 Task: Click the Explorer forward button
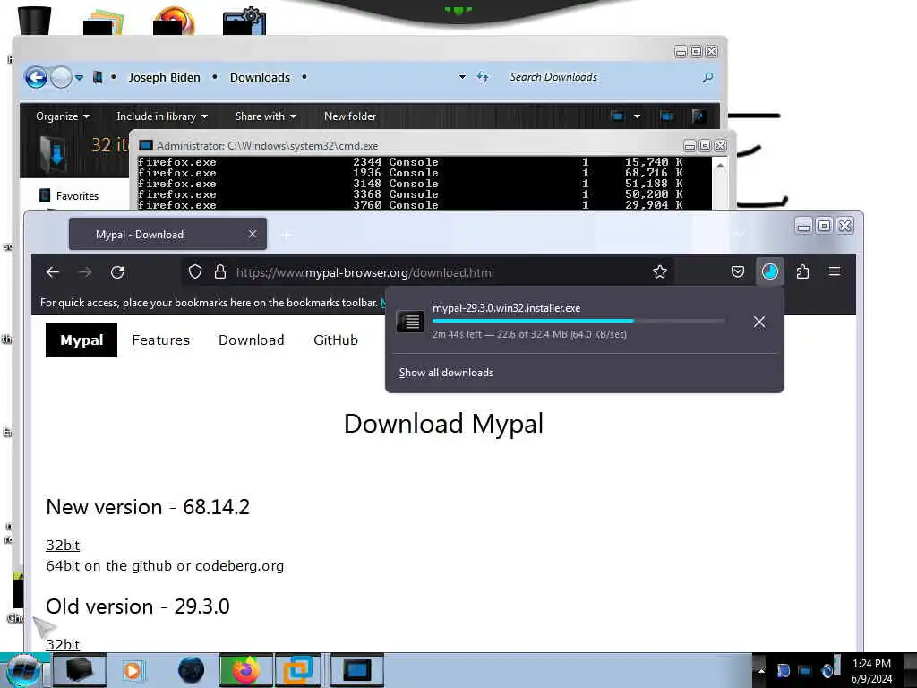[61, 77]
